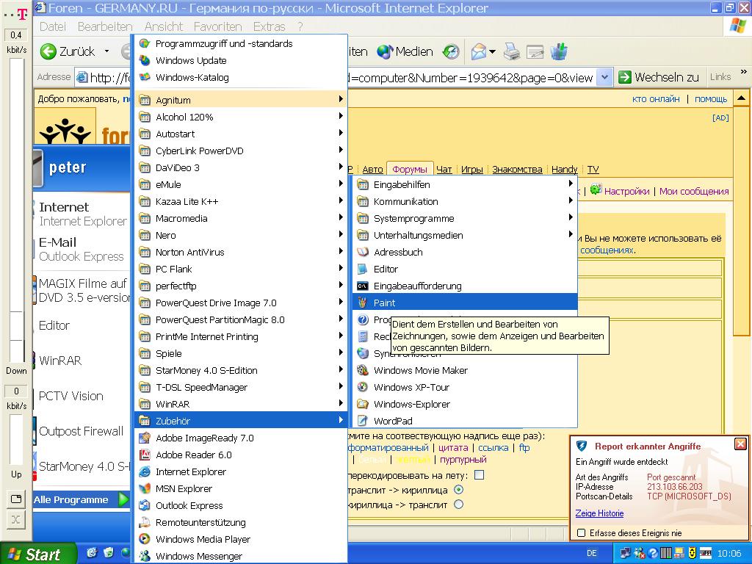Screen dimensions: 752x564
Task: Click the Windows Update icon
Action: point(145,60)
